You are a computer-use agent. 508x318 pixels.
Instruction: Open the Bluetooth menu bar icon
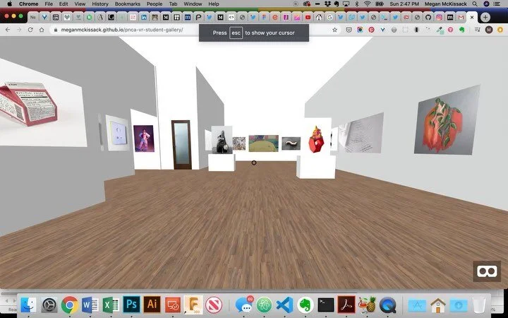click(x=357, y=4)
